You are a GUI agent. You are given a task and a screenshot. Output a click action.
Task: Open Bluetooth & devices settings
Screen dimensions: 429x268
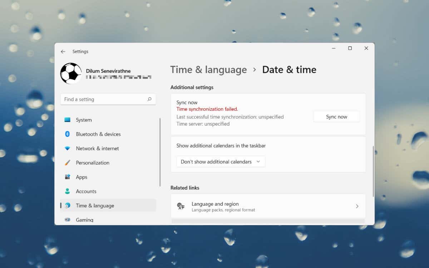67,134
